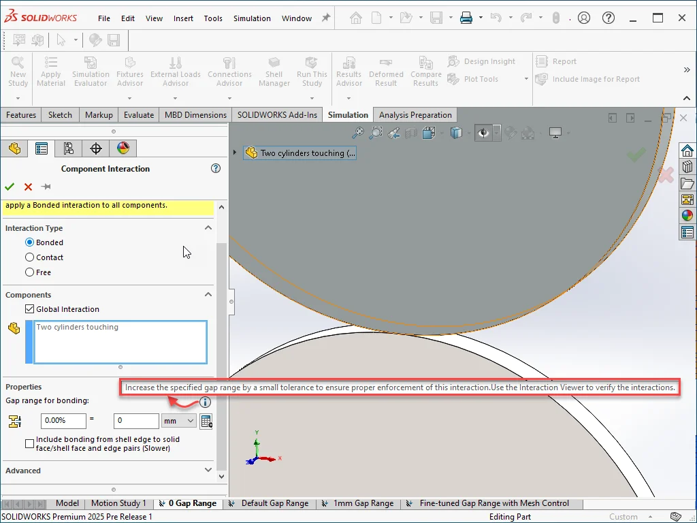Expand the Advanced section
This screenshot has height=523, width=697.
coord(208,470)
